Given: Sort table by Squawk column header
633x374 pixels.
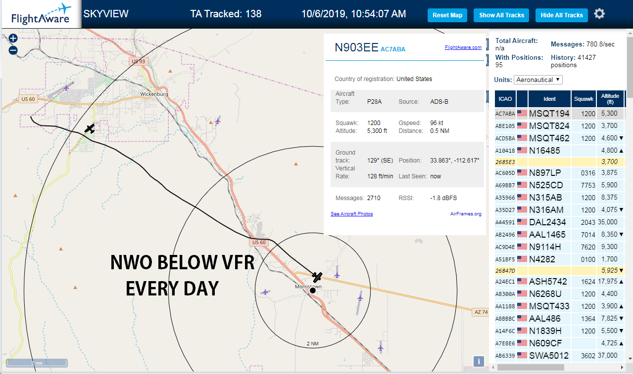Looking at the screenshot, I should point(584,99).
